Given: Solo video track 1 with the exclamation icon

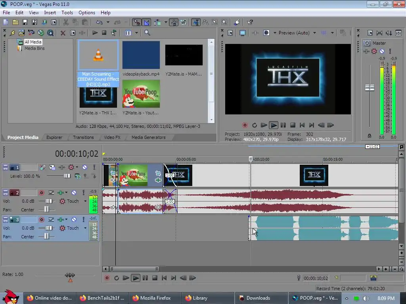Looking at the screenshot, I should point(94,167).
